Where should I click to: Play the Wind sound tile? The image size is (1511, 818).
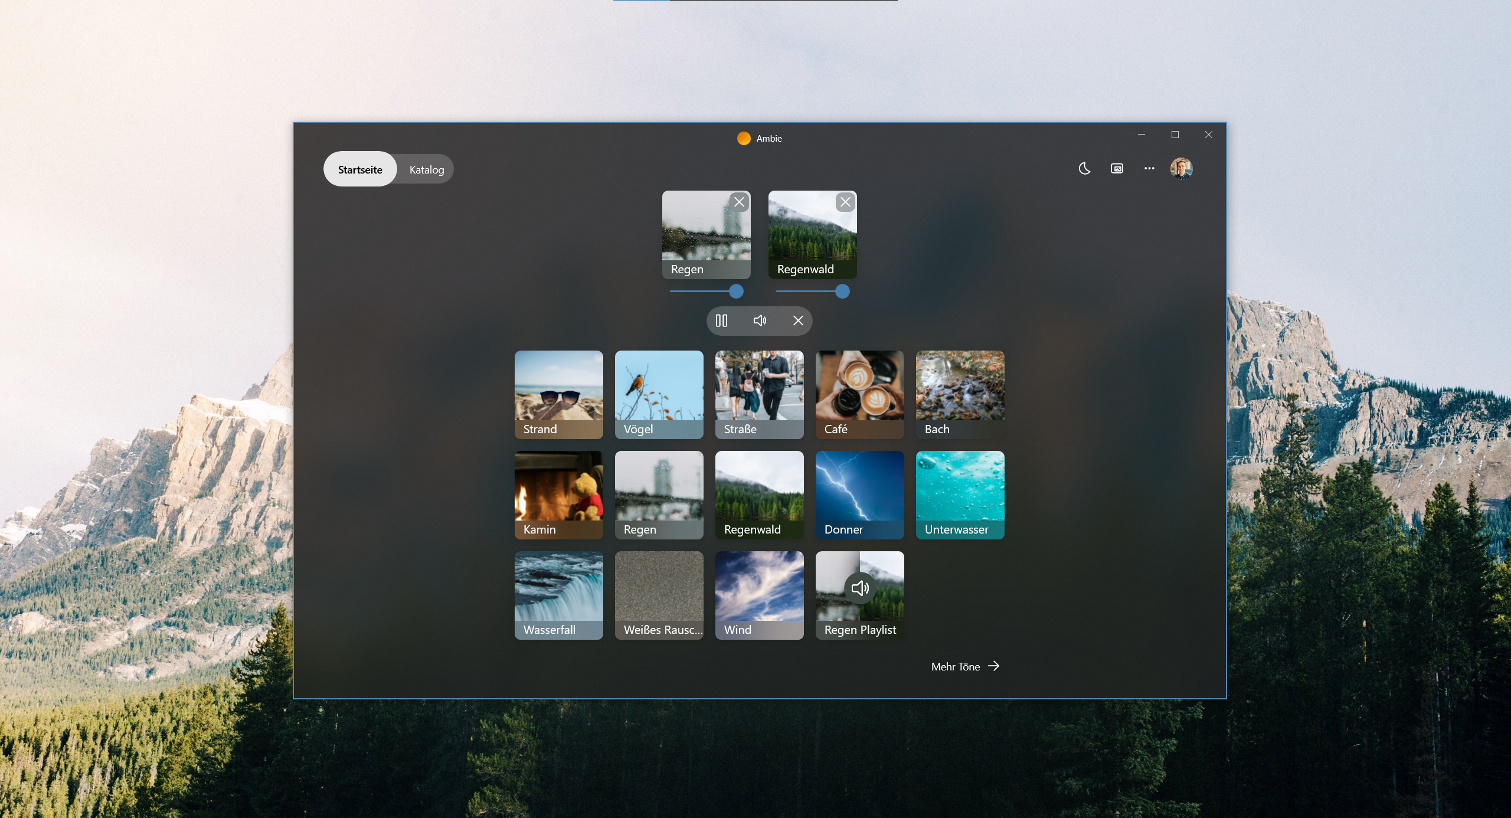click(760, 595)
